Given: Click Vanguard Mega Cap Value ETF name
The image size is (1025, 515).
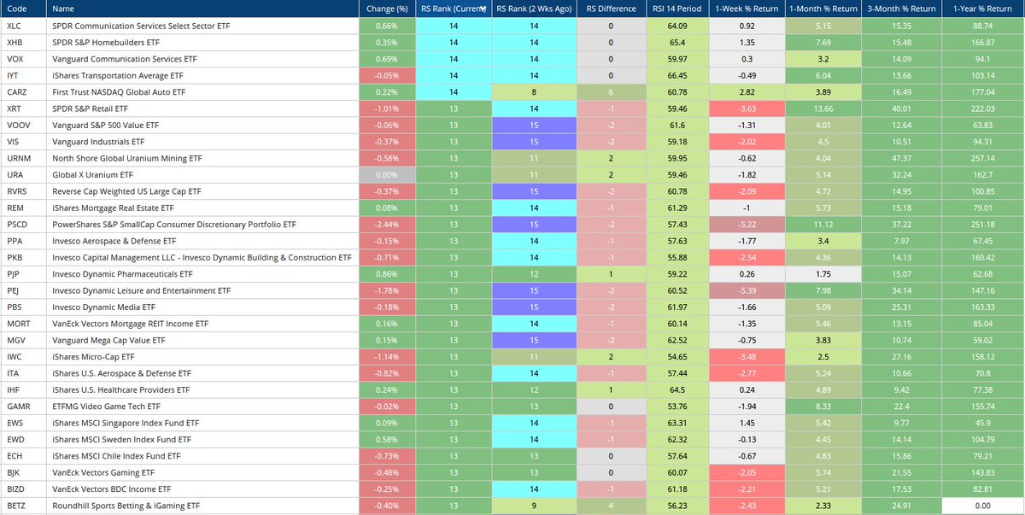Looking at the screenshot, I should coord(108,340).
